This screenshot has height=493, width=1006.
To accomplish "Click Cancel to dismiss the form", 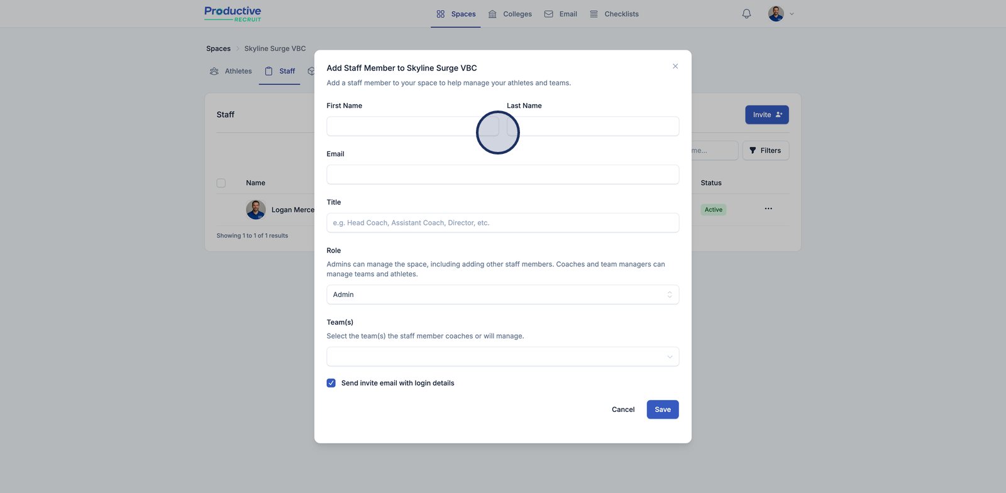I will tap(623, 409).
